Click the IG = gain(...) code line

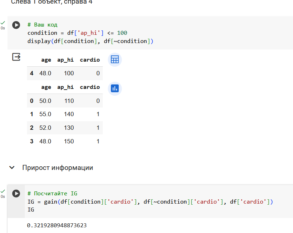tap(150, 202)
